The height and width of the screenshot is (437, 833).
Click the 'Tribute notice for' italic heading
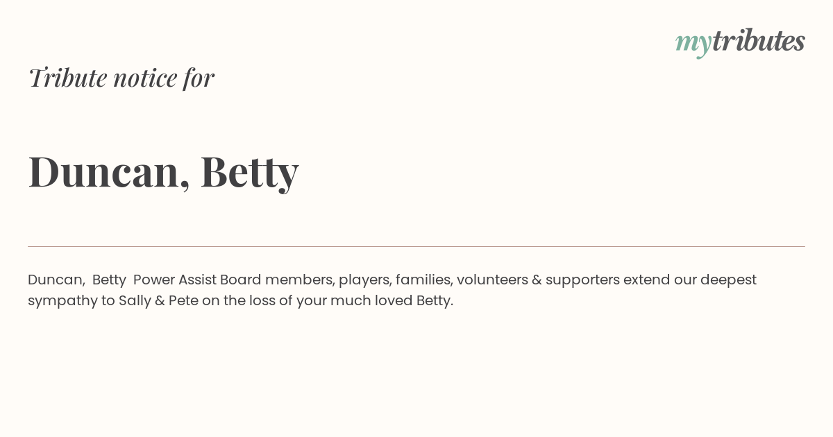point(121,78)
